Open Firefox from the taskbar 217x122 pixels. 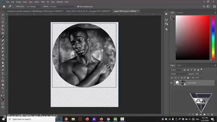click(101, 119)
